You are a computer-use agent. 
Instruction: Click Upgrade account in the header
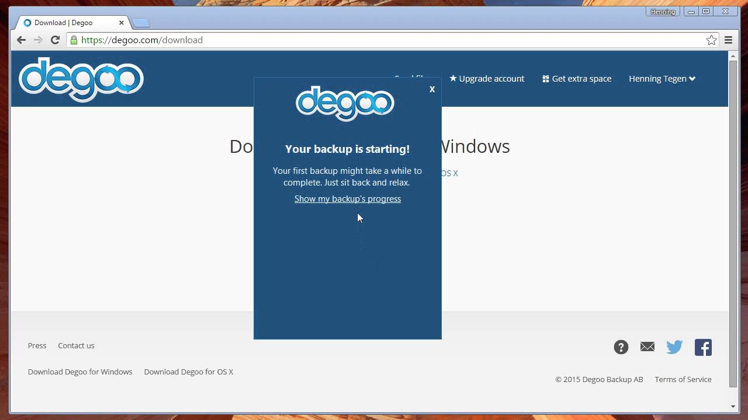[x=487, y=79]
